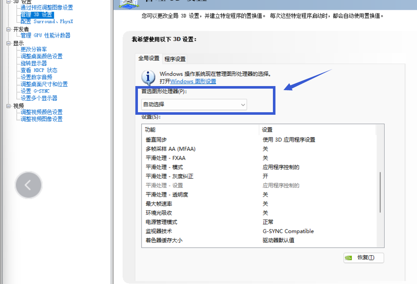Viewport: 417px width, 284px height.
Task: Select the 平滑处理 - 灰度纠正 row
Action: coord(259,176)
